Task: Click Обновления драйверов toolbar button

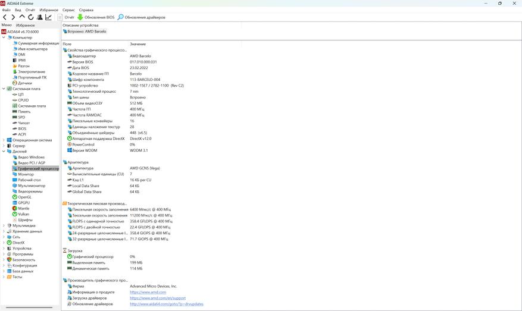Action: click(x=142, y=17)
